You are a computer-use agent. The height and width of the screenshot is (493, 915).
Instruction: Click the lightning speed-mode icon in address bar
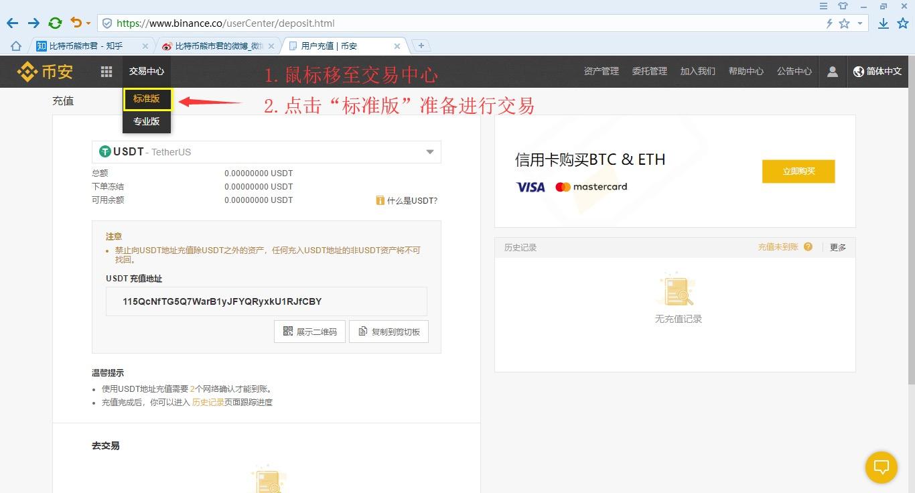click(x=830, y=23)
